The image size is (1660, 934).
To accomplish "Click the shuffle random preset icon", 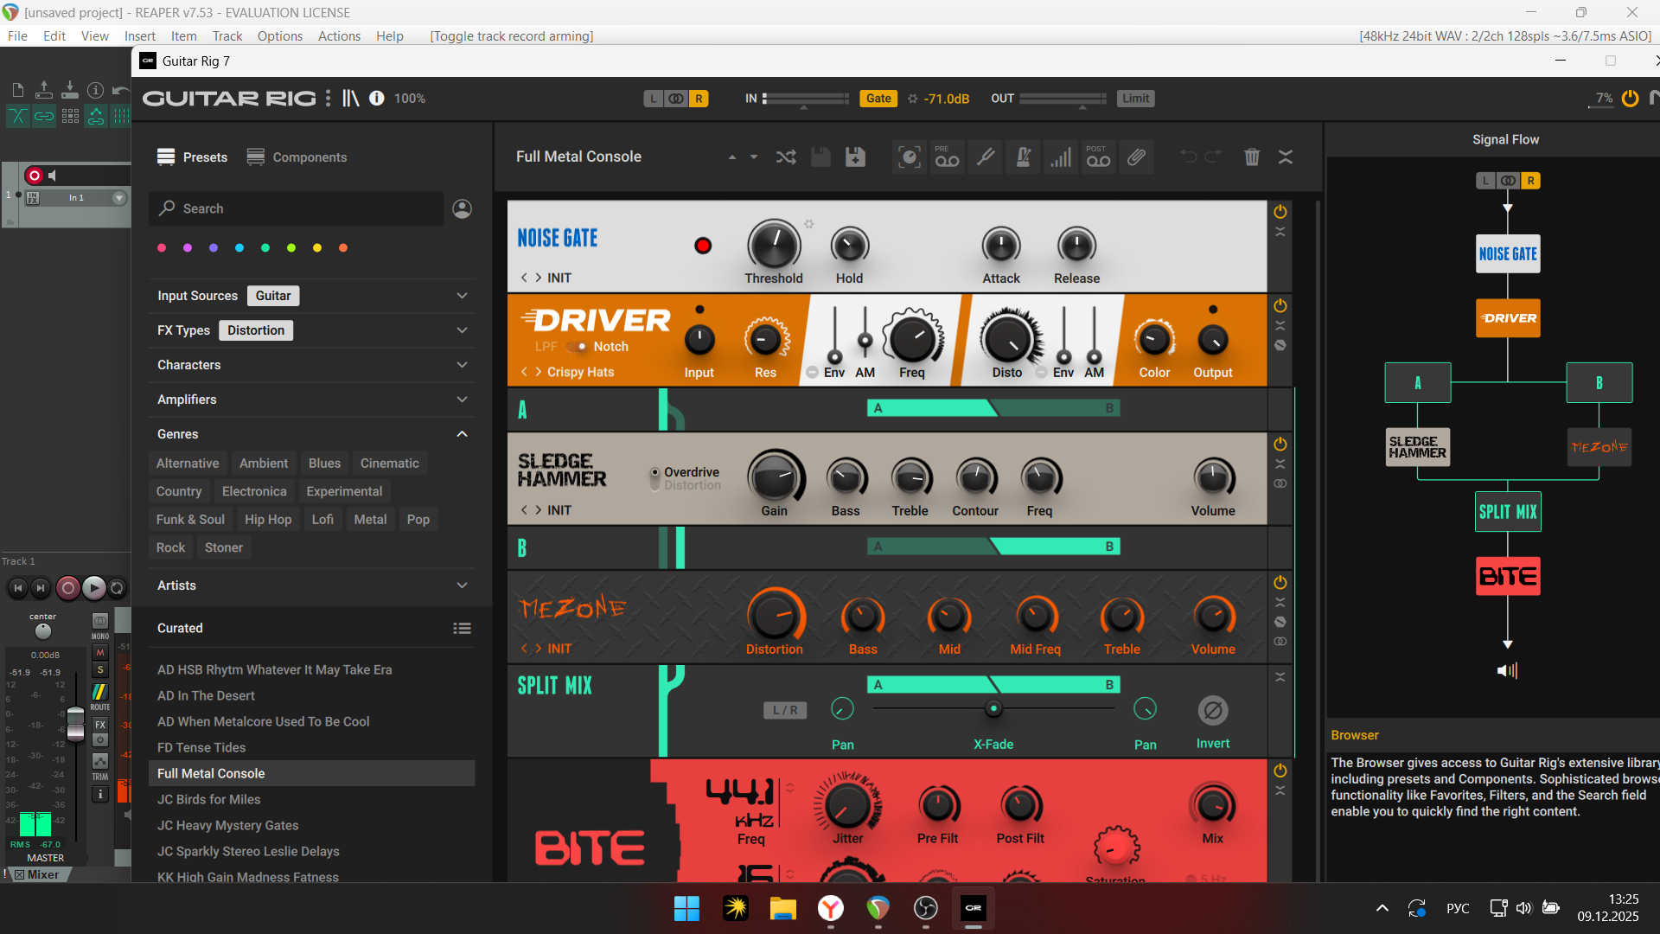I will pyautogui.click(x=785, y=157).
